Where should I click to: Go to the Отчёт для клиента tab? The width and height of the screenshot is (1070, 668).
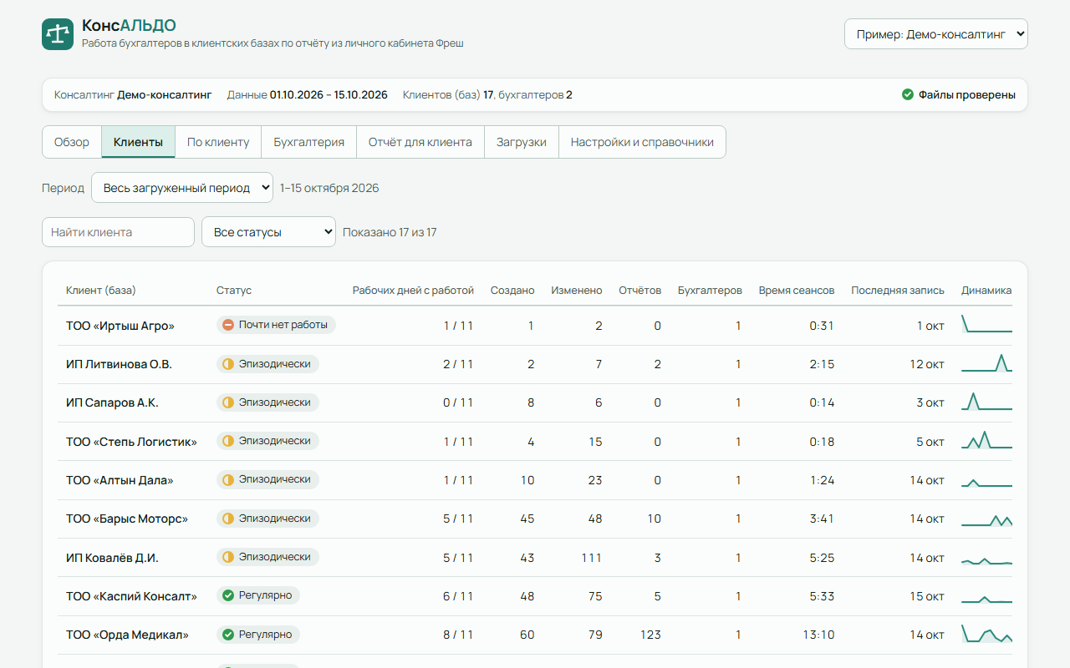(420, 142)
